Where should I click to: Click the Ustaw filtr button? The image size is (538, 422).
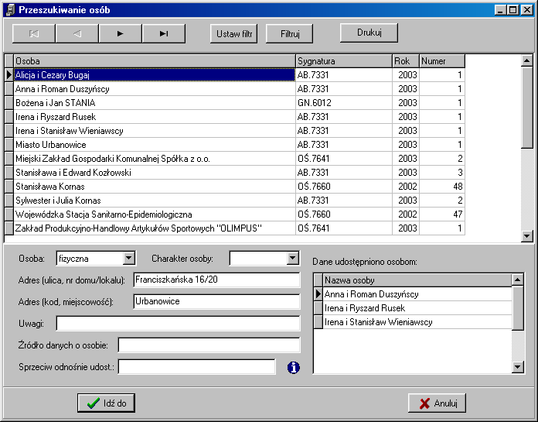pos(233,33)
